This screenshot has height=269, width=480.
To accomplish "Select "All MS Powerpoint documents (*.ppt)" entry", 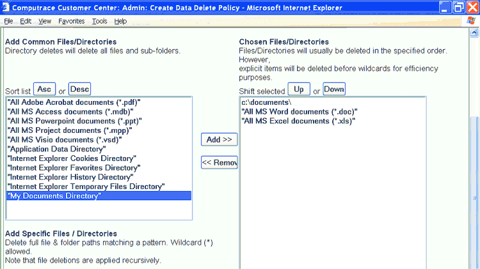I will click(x=99, y=121).
